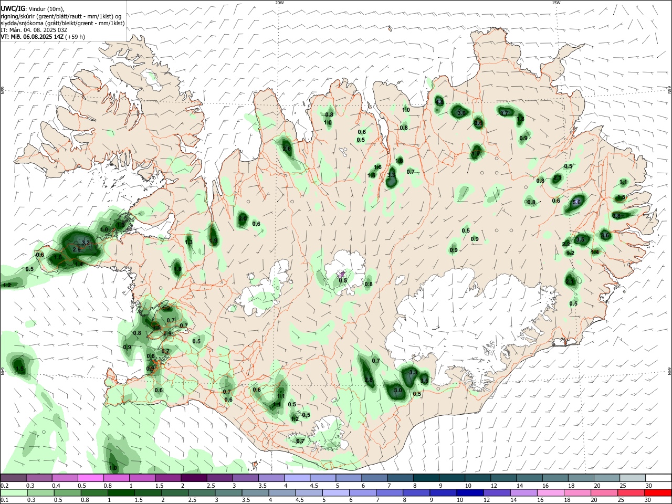Select the light gray 25–30 swatch in upper legend row
Image resolution: width=672 pixels, height=504 pixels.
coord(632,478)
